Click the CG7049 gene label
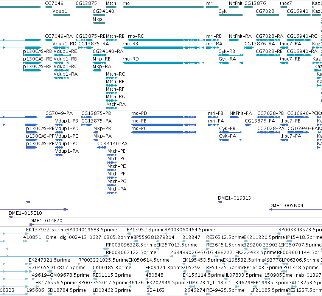 point(54,3)
